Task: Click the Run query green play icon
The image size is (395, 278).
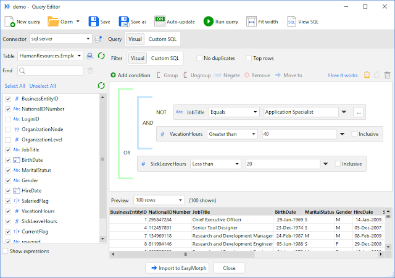Action: coord(209,22)
